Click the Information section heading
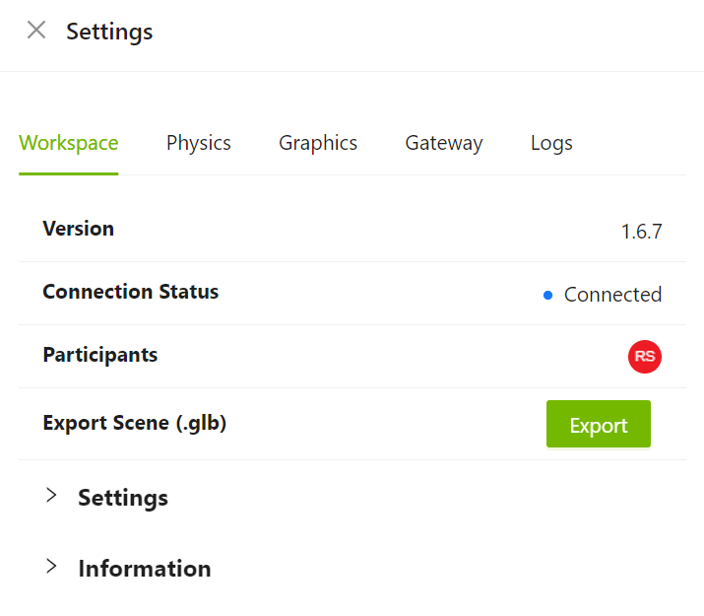 click(x=145, y=569)
